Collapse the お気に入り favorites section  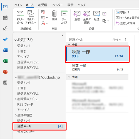[16, 40]
